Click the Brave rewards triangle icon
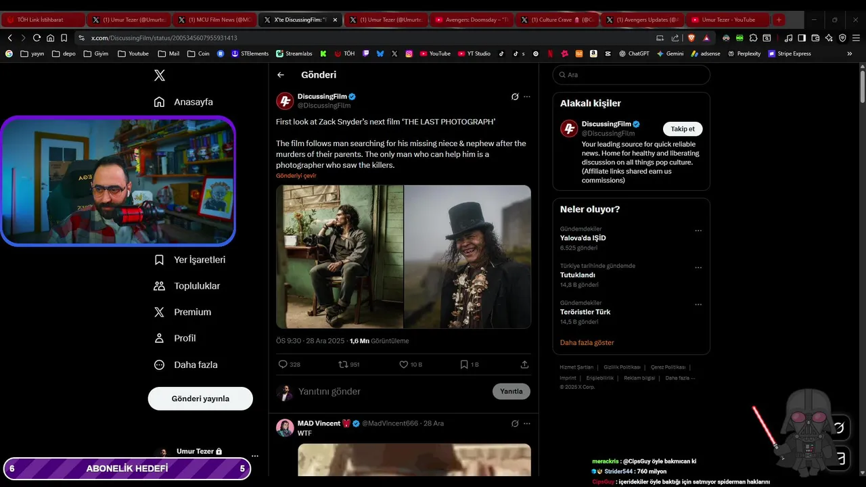866x487 pixels. coord(706,38)
